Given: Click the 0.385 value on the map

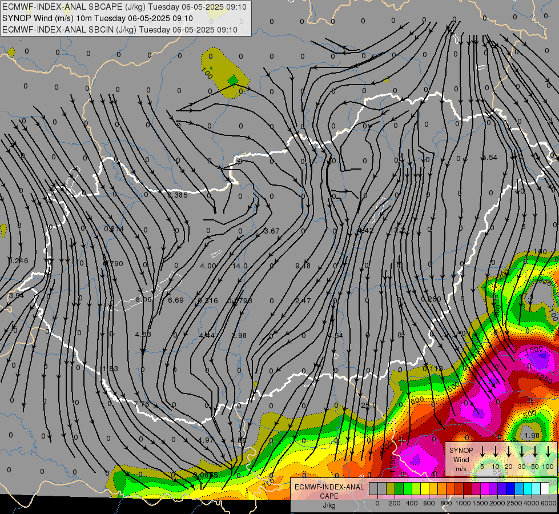Looking at the screenshot, I should coord(178,195).
